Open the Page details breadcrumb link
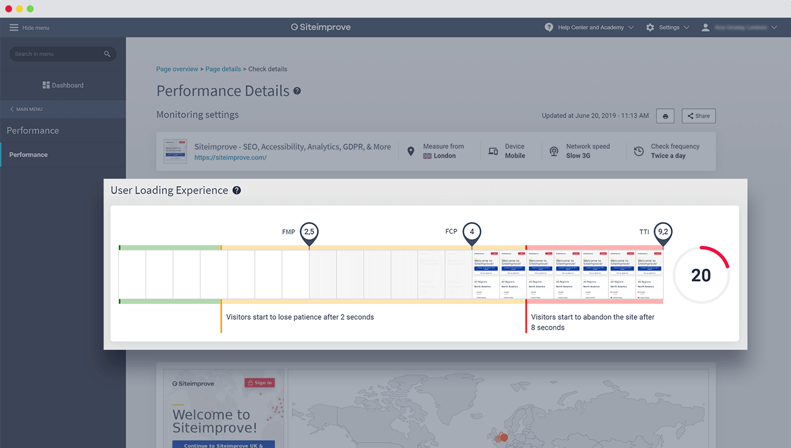This screenshot has height=448, width=791. pos(223,69)
